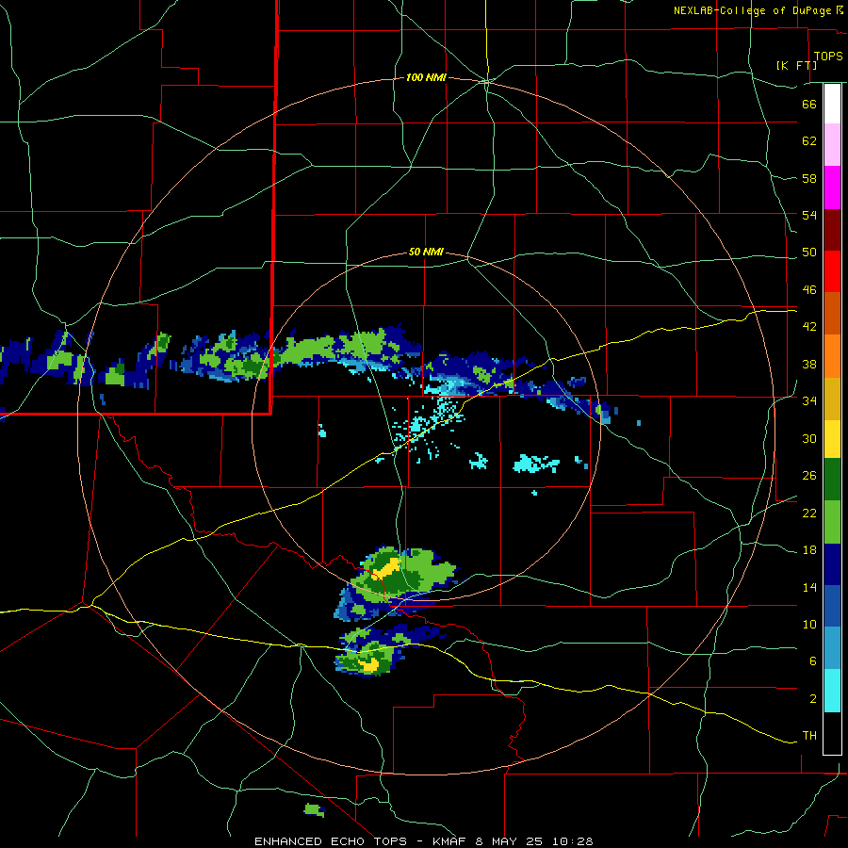Screen dimensions: 848x848
Task: Click the 54 value on the scale
Action: (x=809, y=215)
